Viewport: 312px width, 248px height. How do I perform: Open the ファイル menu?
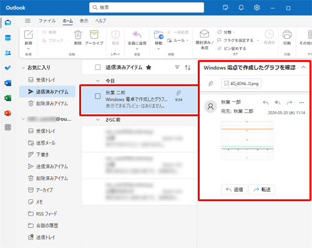47,21
